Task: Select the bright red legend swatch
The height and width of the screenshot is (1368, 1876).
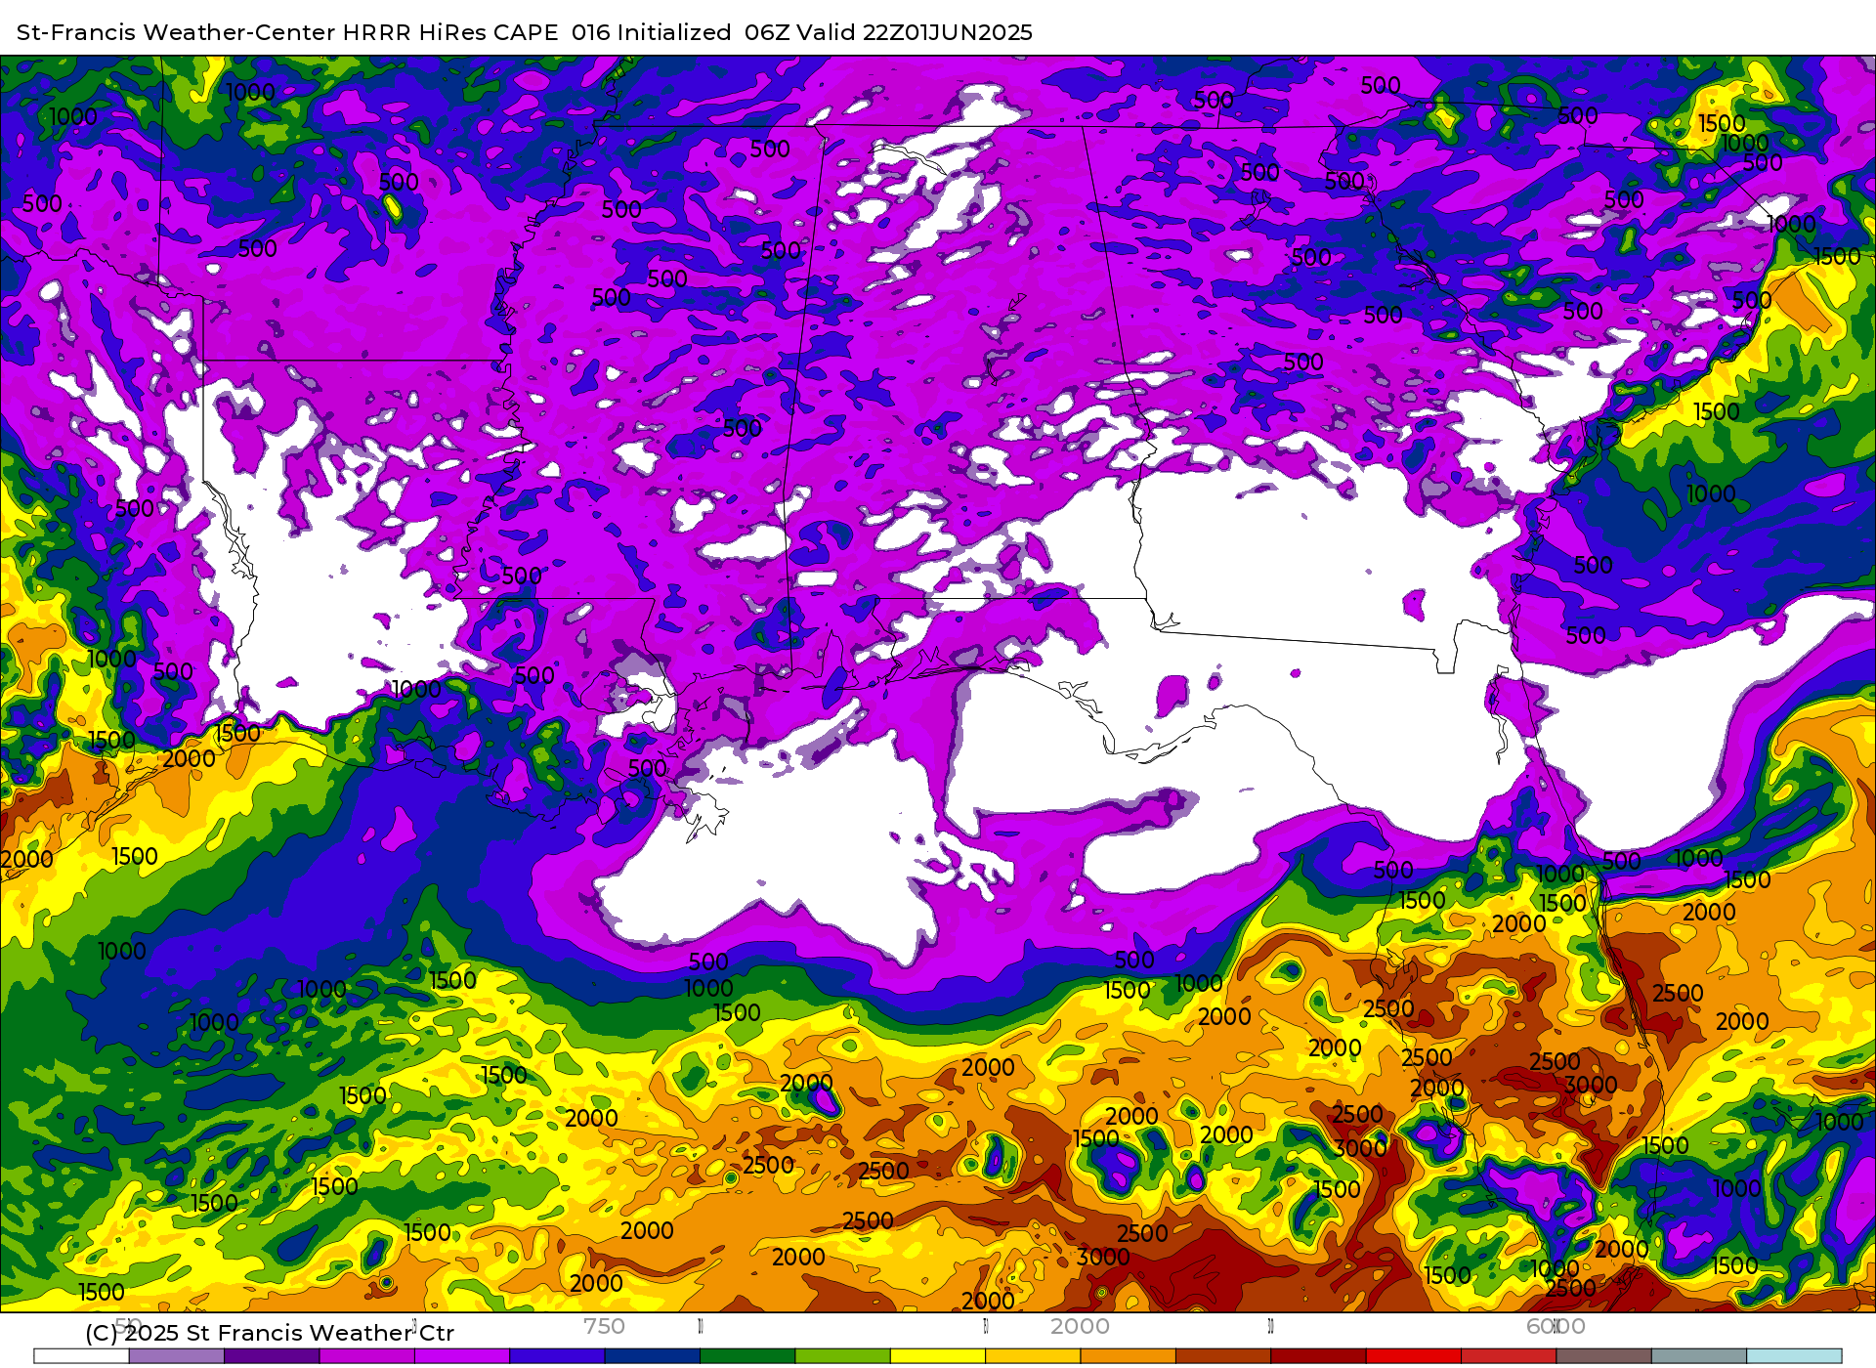Action: pos(1414,1356)
